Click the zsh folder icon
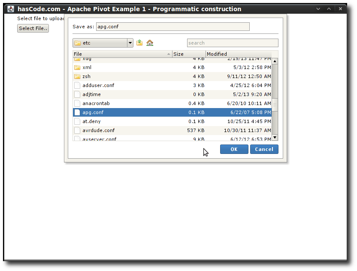The height and width of the screenshot is (271, 357). point(77,76)
